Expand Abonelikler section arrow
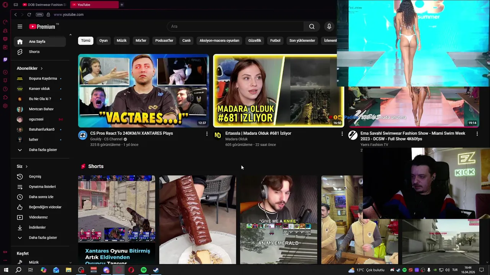 [x=41, y=68]
